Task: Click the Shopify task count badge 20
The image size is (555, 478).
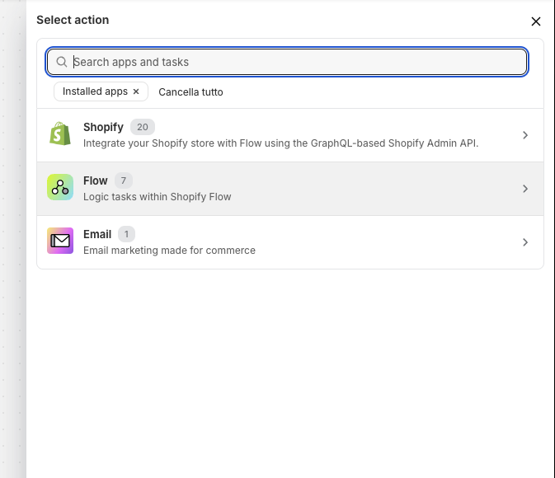Action: 143,127
